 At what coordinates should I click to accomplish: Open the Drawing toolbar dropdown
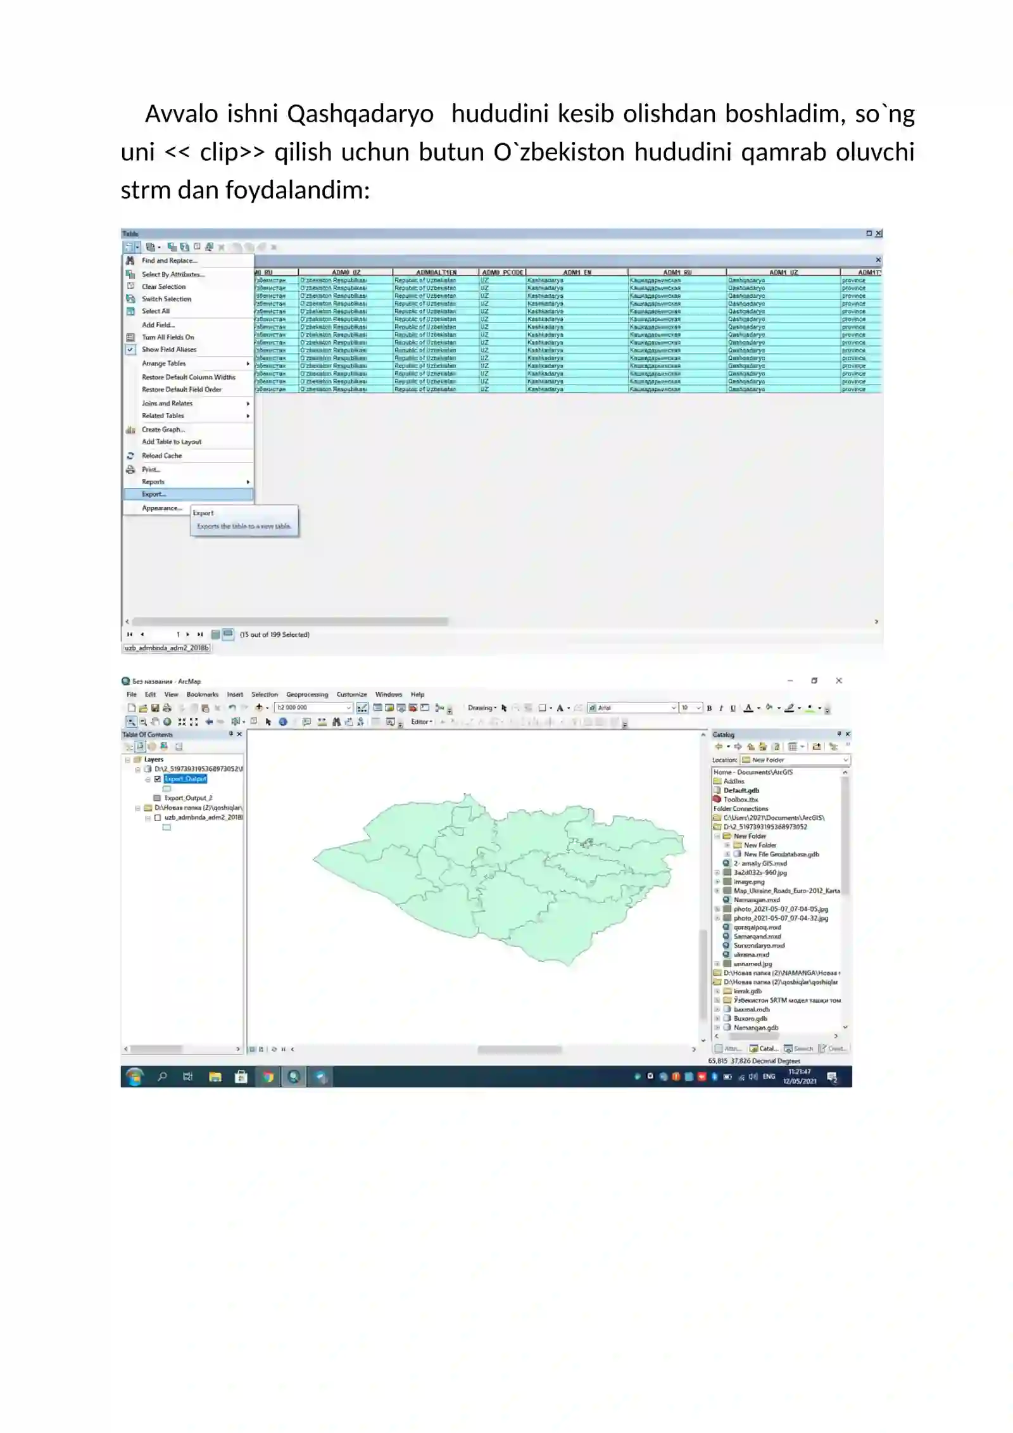pos(482,708)
